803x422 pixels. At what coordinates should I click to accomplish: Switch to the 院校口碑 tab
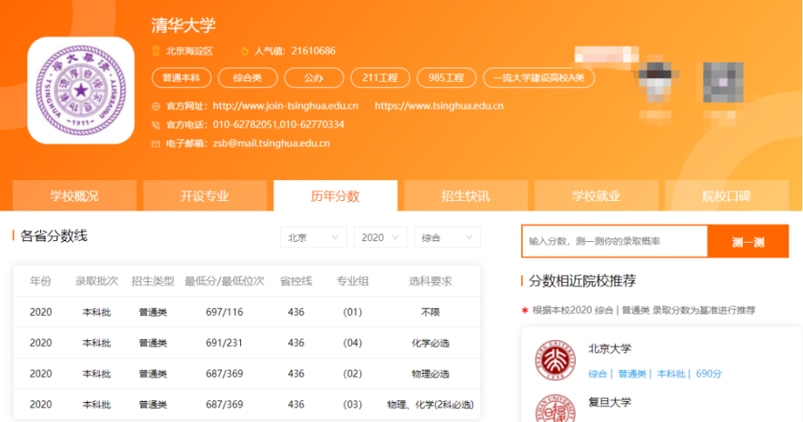727,196
